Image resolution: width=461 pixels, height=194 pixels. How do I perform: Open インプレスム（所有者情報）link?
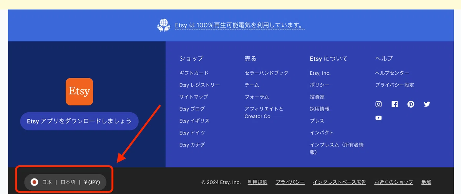click(337, 148)
